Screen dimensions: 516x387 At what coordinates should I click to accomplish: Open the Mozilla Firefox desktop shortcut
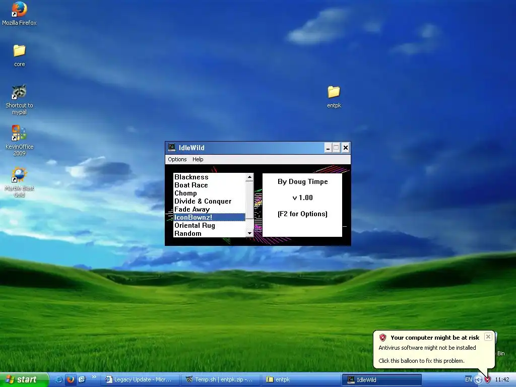click(19, 14)
